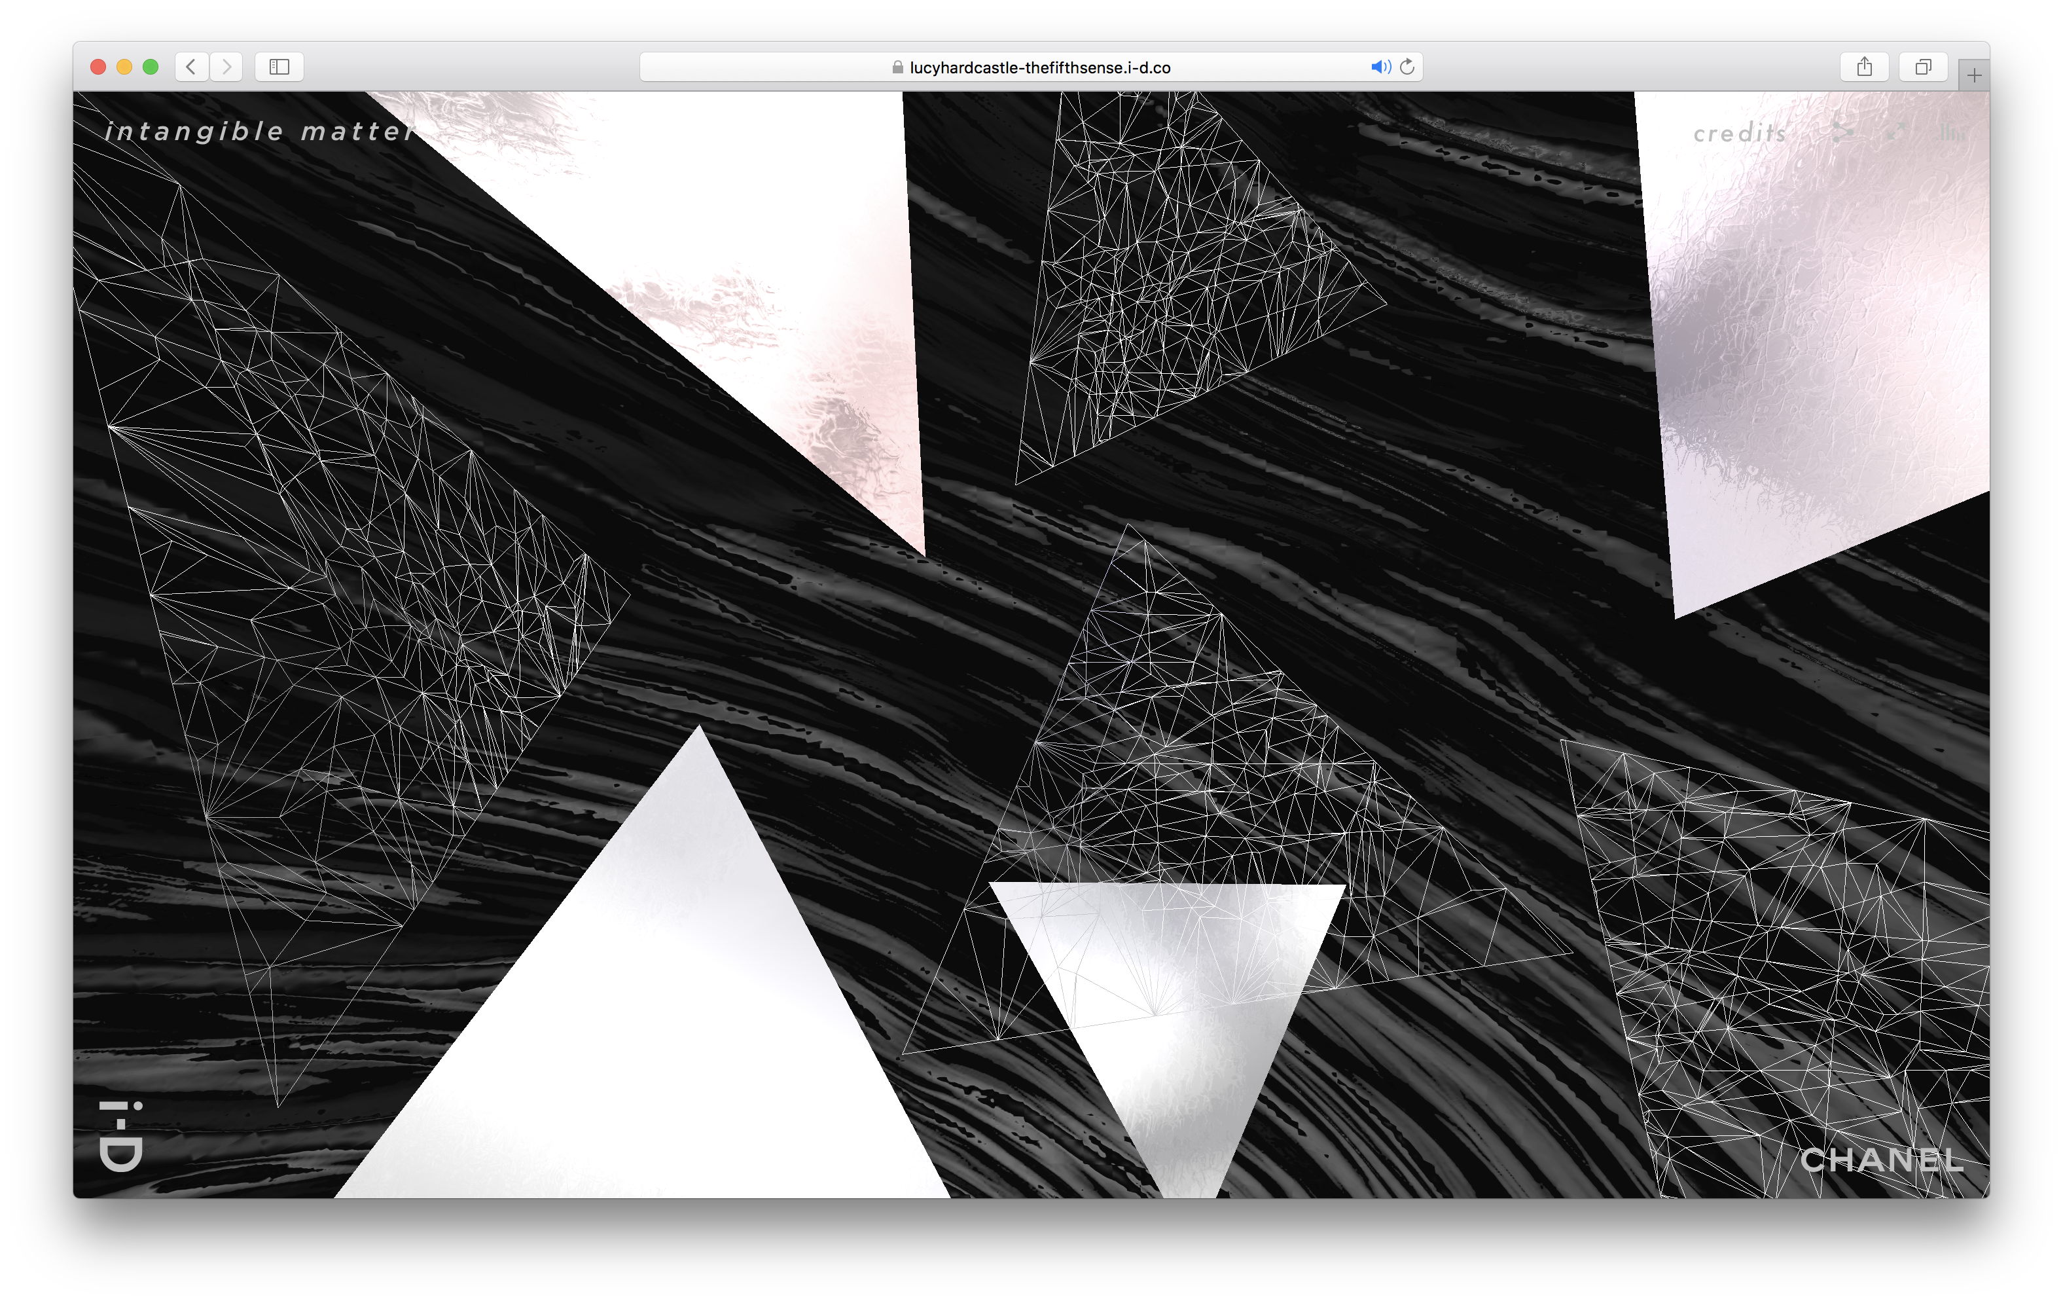The image size is (2063, 1303).
Task: Click the i-D logo
Action: 121,1136
